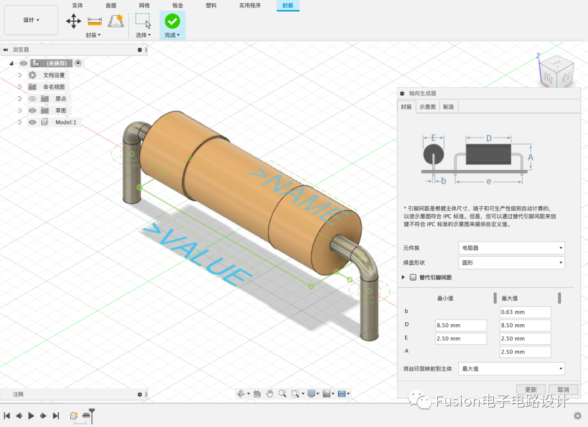Image resolution: width=588 pixels, height=427 pixels.
Task: Open grid and snaps settings icon
Action: pyautogui.click(x=327, y=393)
